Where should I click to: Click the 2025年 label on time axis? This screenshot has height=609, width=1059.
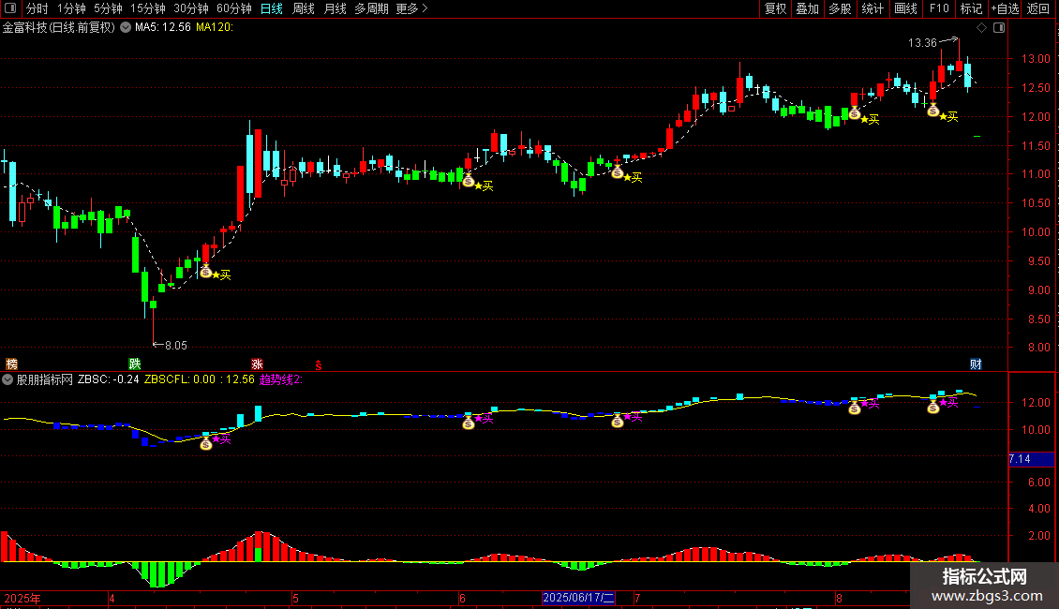(x=22, y=598)
